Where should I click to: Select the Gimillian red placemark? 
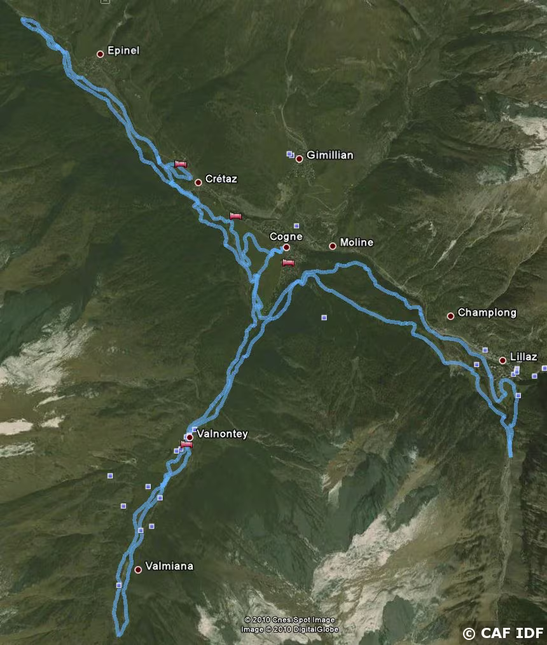coord(300,158)
